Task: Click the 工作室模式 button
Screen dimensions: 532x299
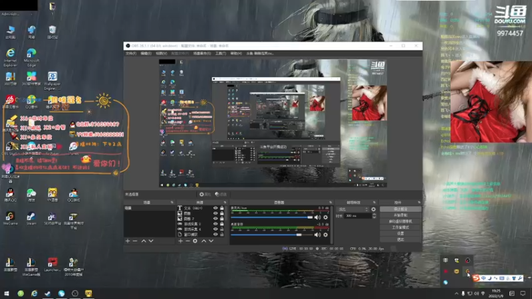Action: tap(401, 227)
